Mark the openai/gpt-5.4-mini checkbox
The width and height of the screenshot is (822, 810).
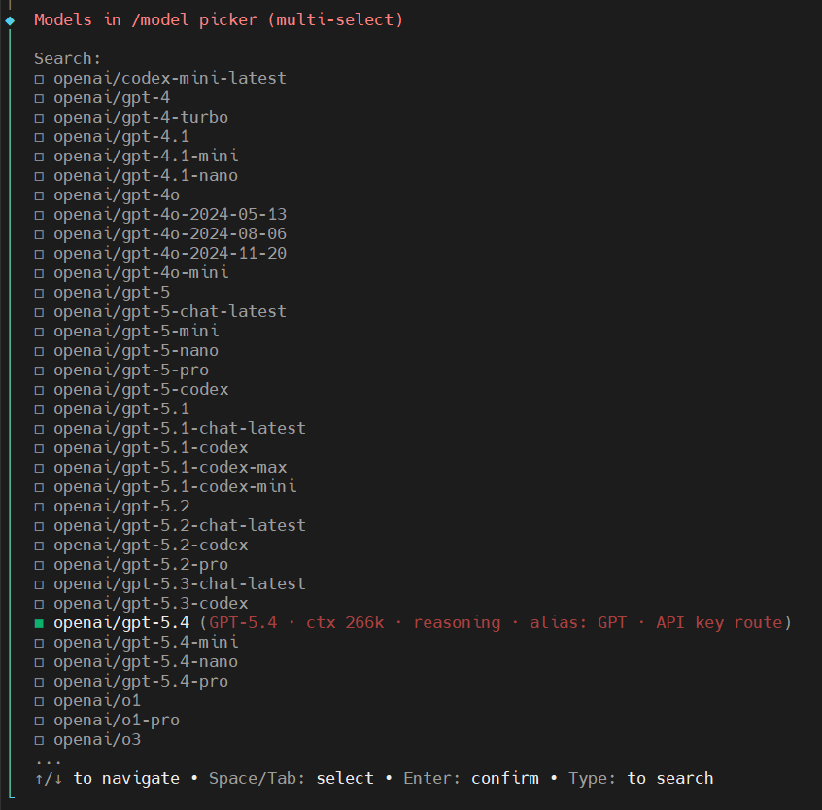pyautogui.click(x=40, y=643)
